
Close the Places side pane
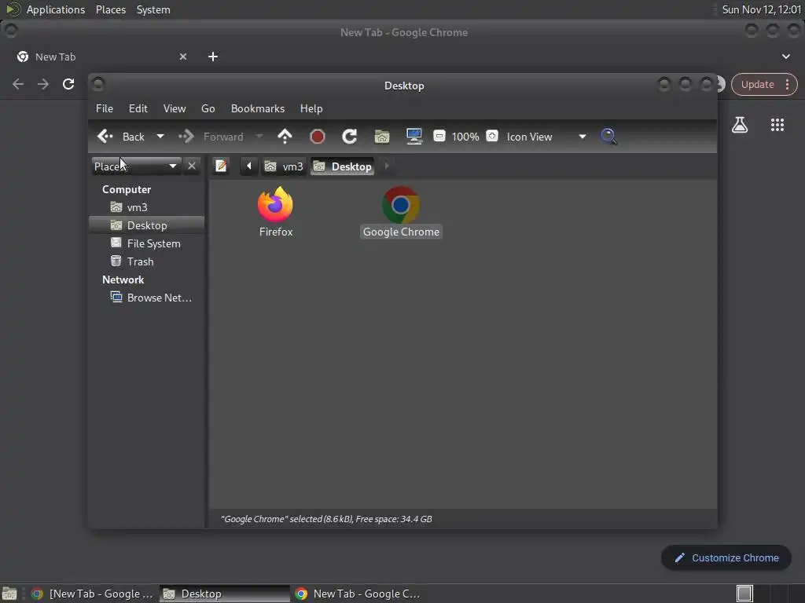pyautogui.click(x=192, y=166)
